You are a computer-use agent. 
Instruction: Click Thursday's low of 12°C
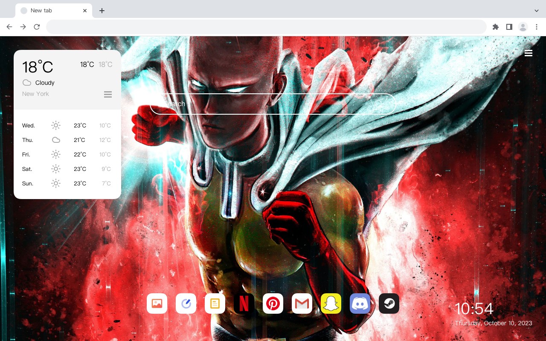click(105, 140)
